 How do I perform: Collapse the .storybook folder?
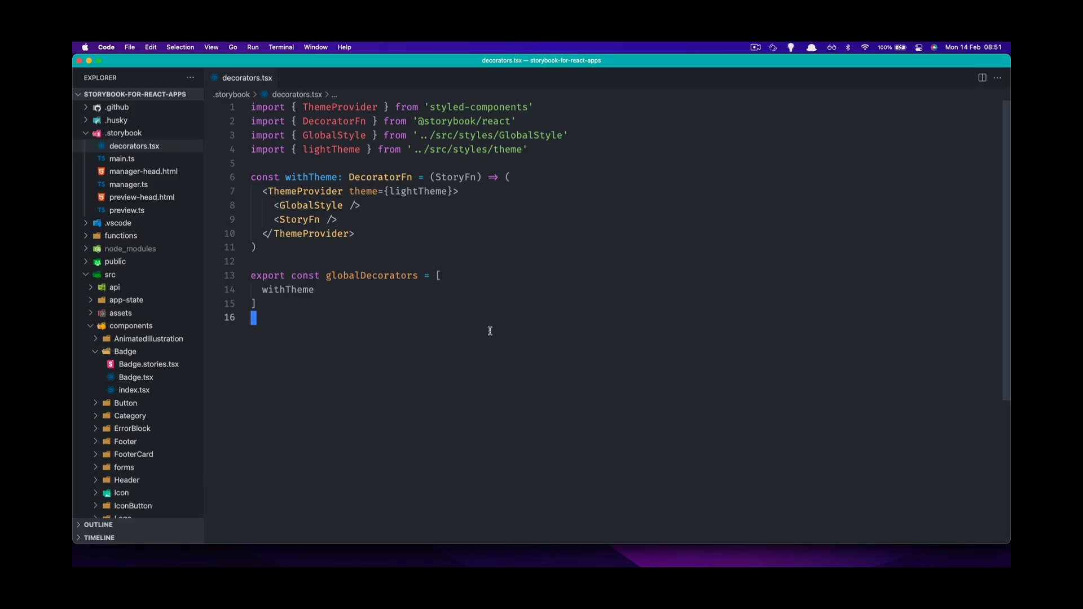tap(86, 133)
